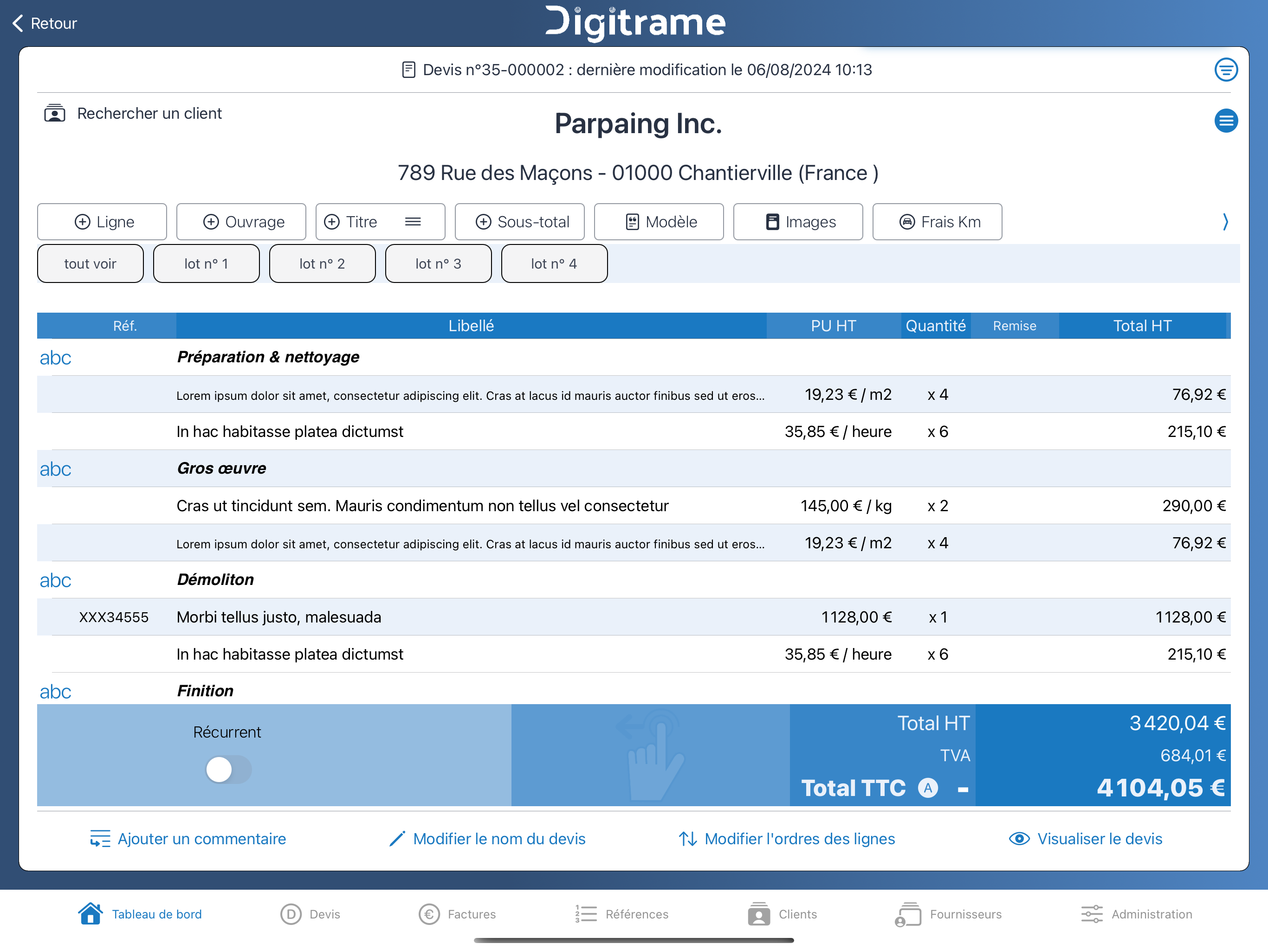
Task: Select the tout voir filter
Action: [91, 263]
